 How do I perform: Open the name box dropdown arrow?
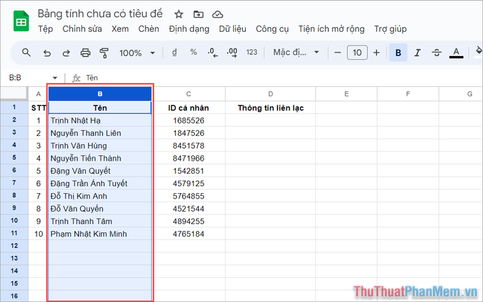click(55, 78)
